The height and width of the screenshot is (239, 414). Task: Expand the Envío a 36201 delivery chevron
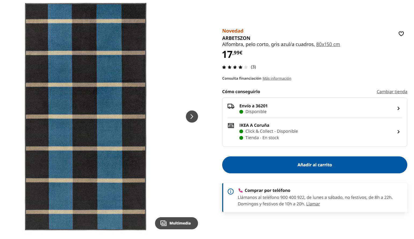pyautogui.click(x=398, y=108)
